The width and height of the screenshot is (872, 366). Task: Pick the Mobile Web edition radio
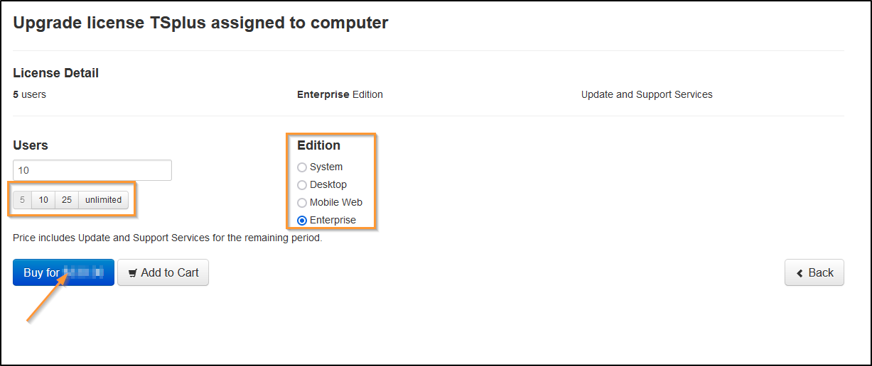tap(302, 203)
